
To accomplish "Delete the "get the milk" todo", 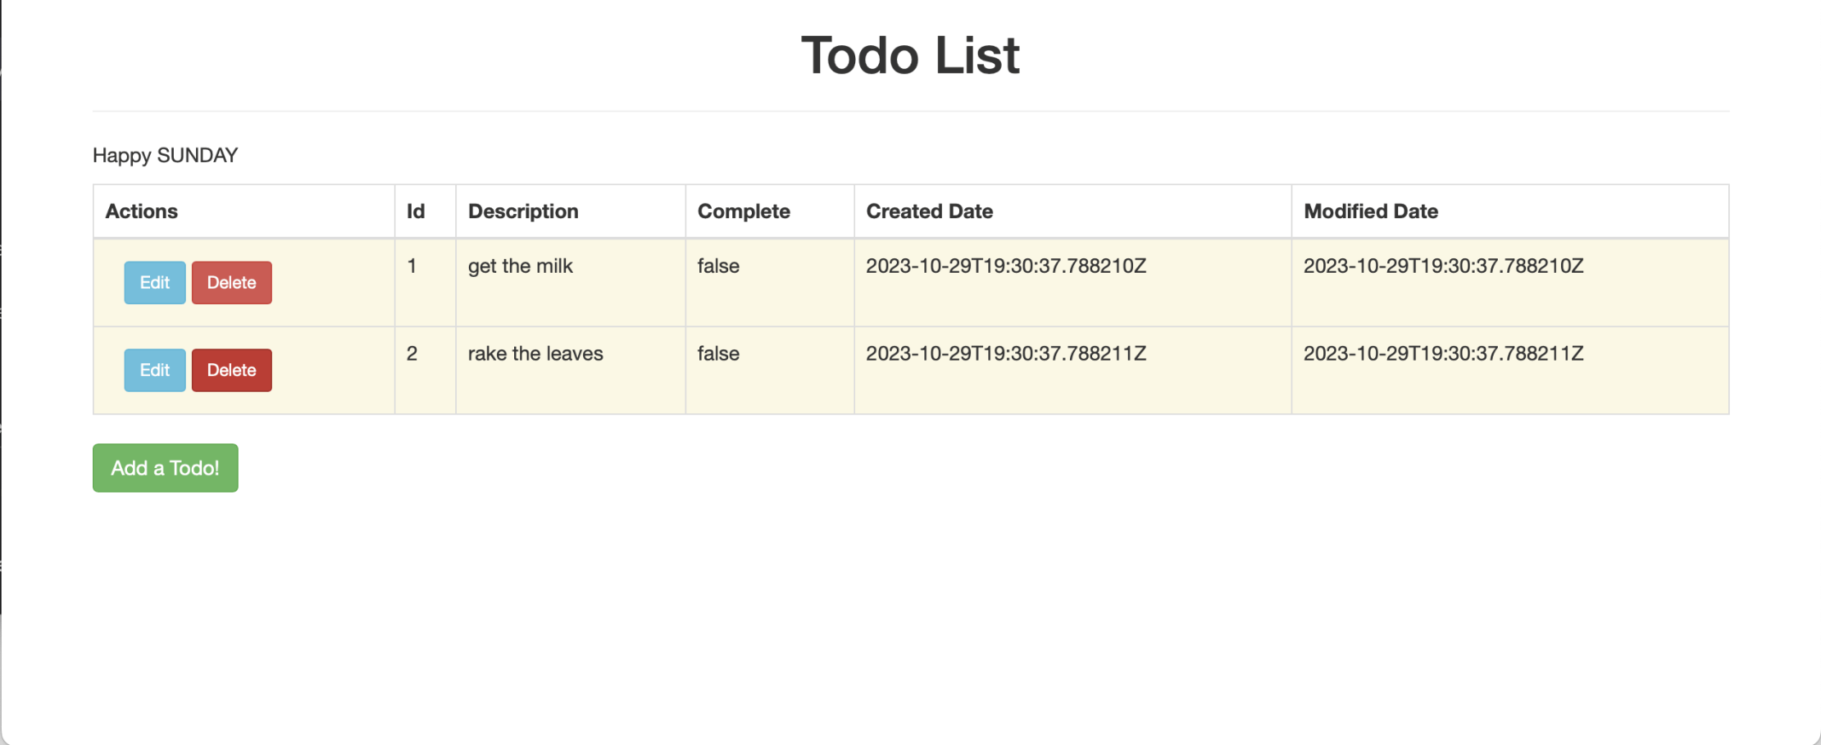I will click(x=231, y=283).
